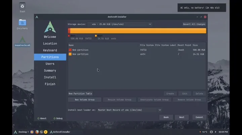Select the Partitions step in sidebar
Screen dimensions: 242x135
coord(50,57)
